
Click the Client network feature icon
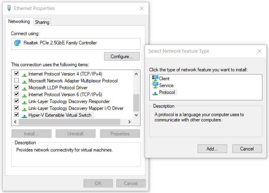[x=155, y=78]
